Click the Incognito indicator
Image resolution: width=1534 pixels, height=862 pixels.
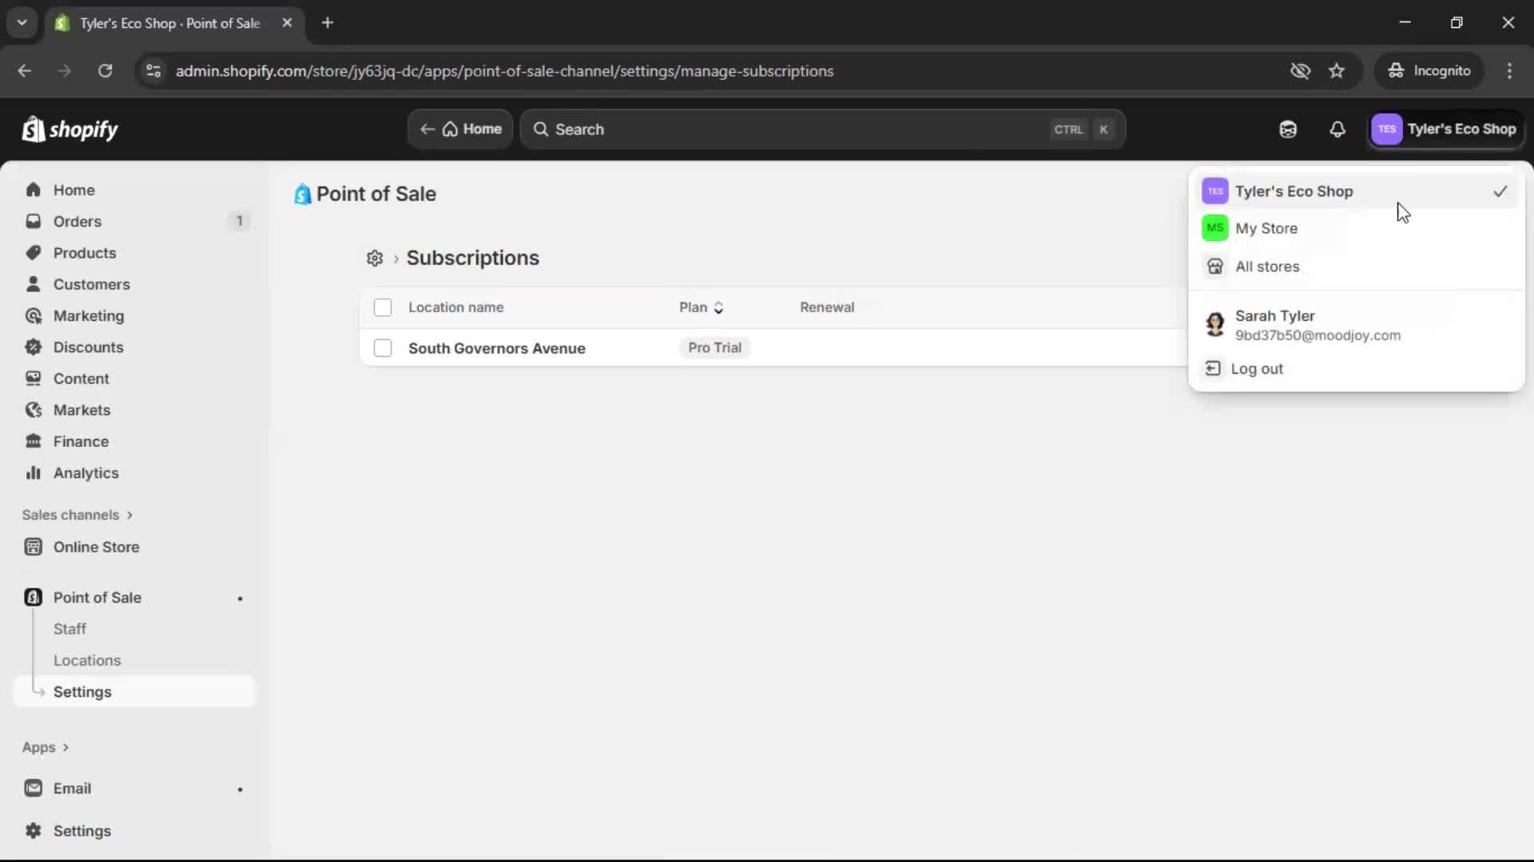(x=1429, y=71)
